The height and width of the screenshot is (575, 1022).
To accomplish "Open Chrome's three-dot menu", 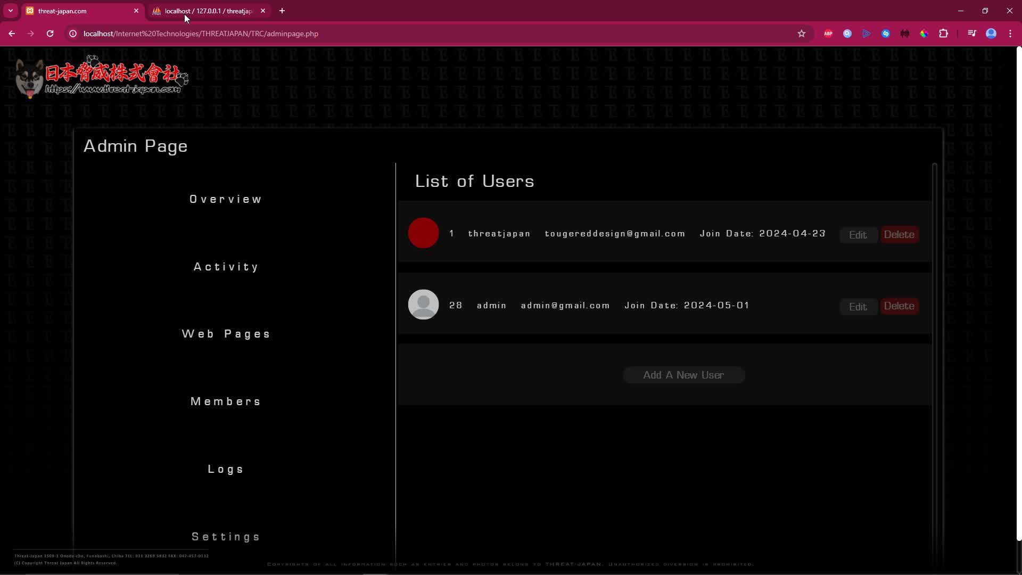I will (1010, 33).
